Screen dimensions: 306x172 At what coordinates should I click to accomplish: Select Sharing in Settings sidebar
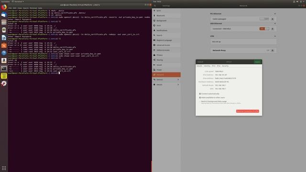(x=166, y=60)
